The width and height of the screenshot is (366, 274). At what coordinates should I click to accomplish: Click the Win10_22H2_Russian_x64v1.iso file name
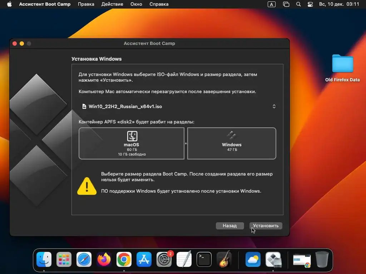pyautogui.click(x=125, y=106)
